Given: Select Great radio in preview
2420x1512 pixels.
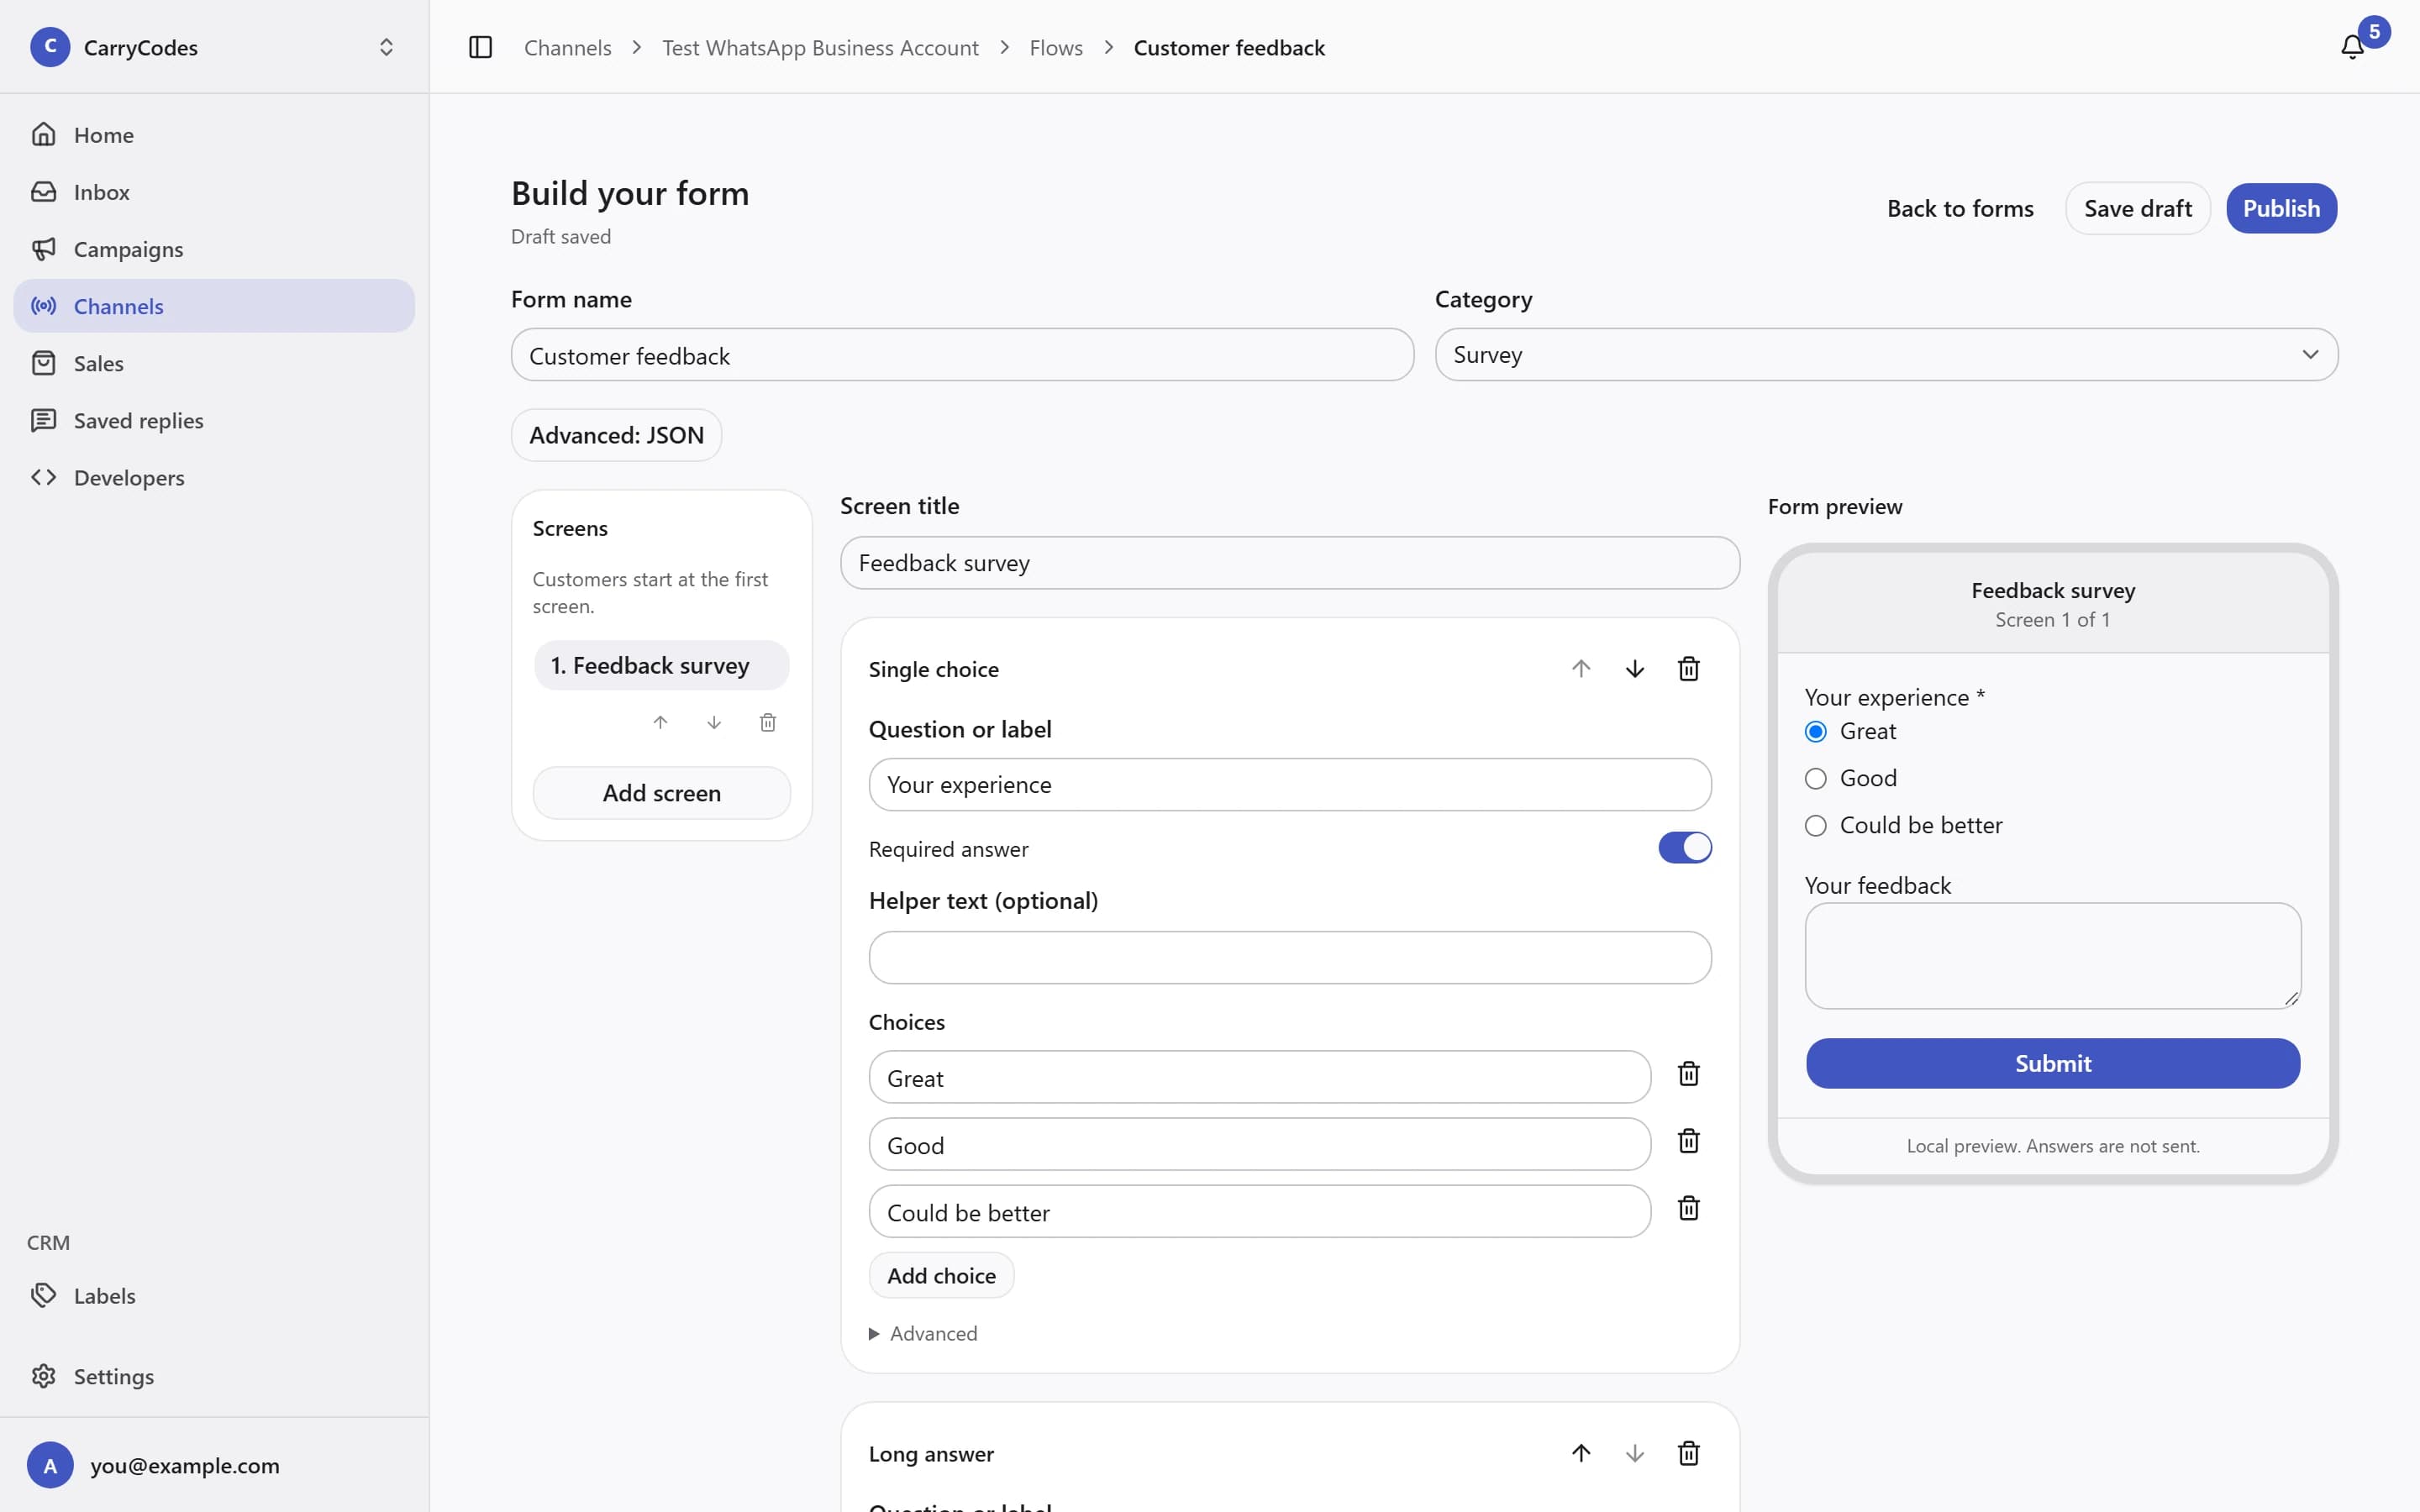Looking at the screenshot, I should (x=1815, y=732).
